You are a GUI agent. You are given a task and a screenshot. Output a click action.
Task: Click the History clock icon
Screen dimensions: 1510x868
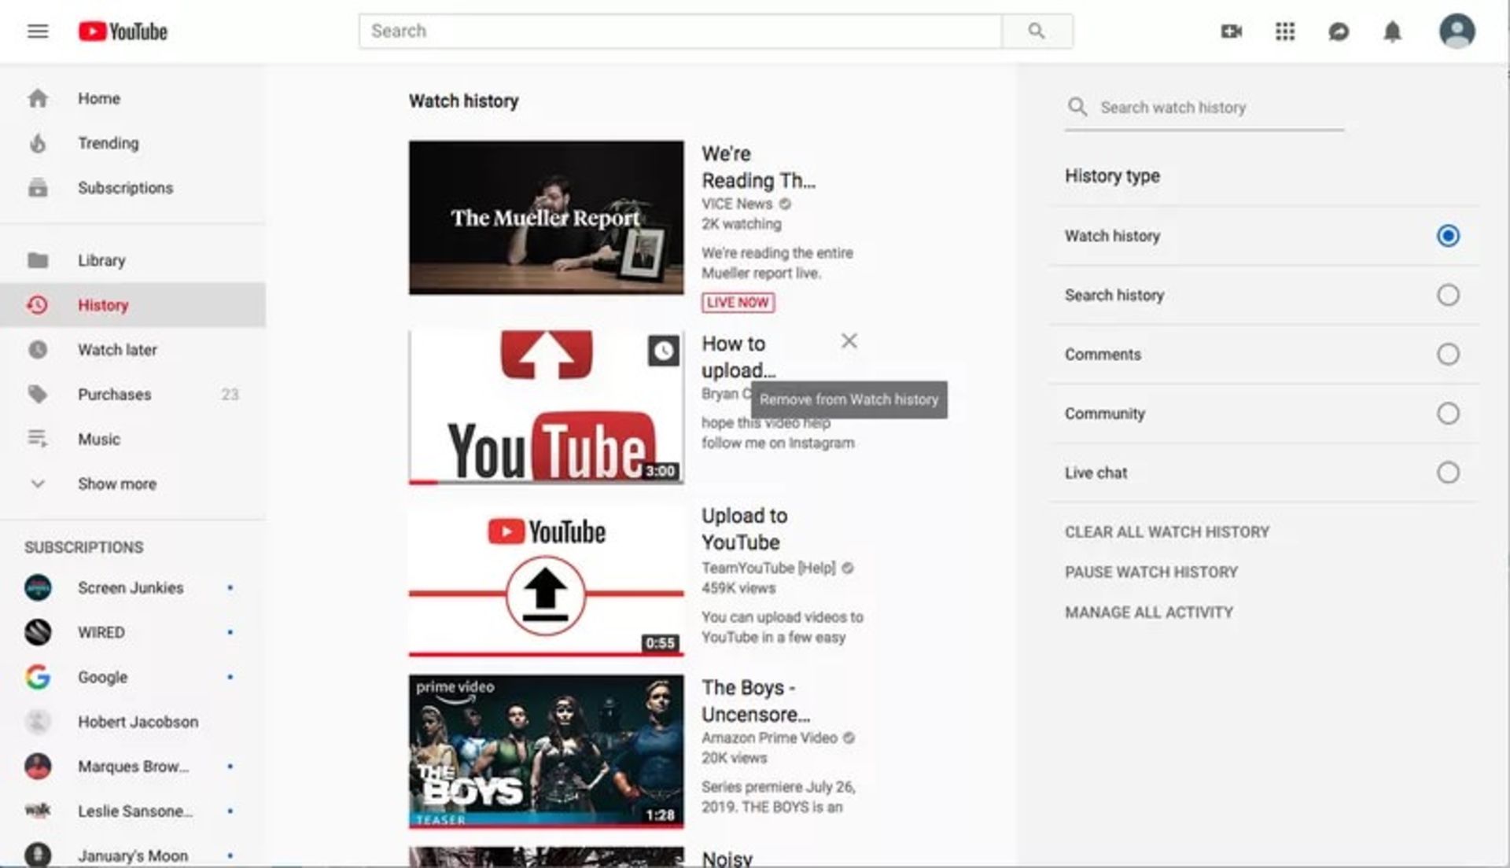tap(38, 305)
